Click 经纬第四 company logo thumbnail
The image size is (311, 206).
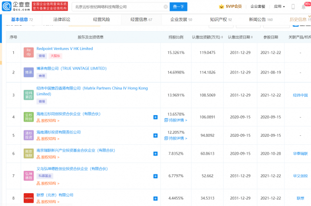point(29,95)
